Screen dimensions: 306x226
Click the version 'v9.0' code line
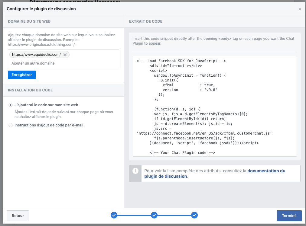tap(190, 90)
